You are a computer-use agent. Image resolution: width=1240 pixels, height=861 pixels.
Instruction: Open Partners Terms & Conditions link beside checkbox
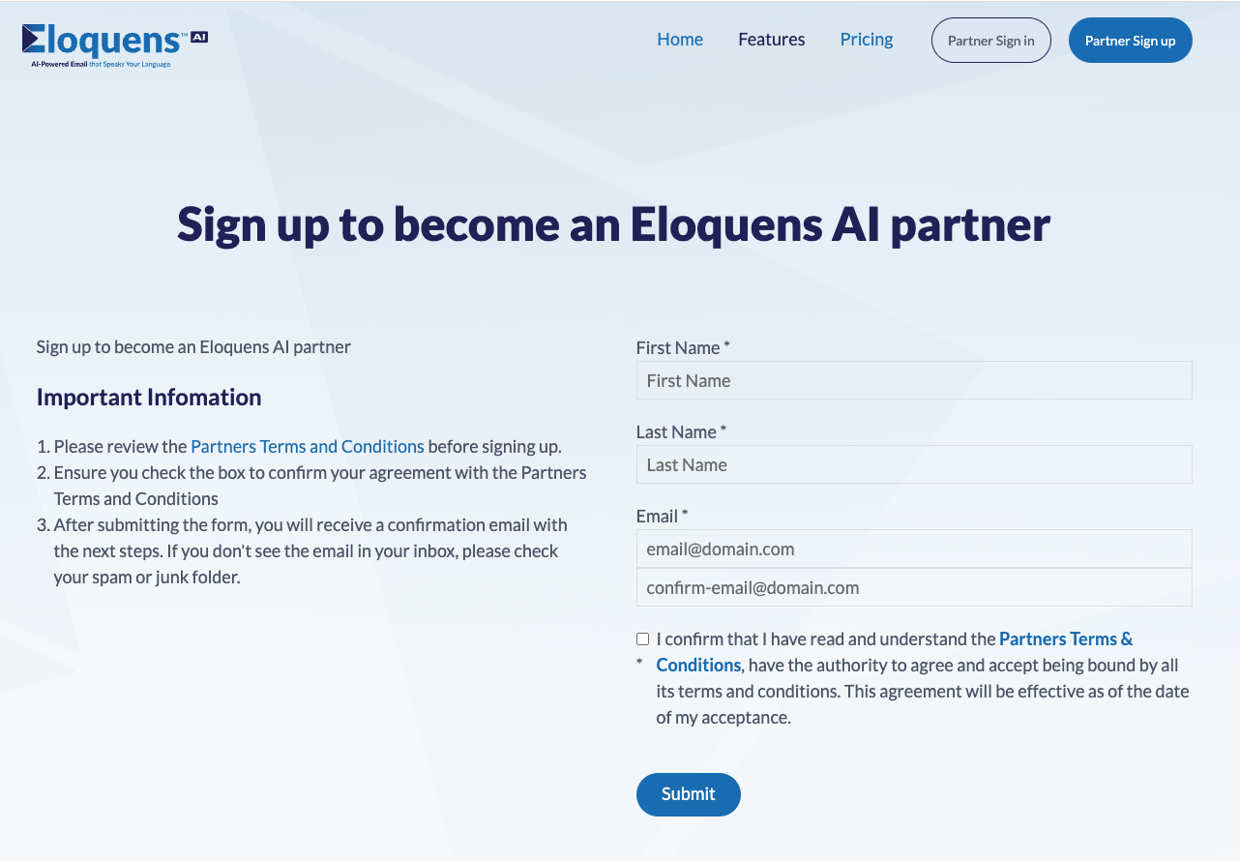tap(1065, 639)
